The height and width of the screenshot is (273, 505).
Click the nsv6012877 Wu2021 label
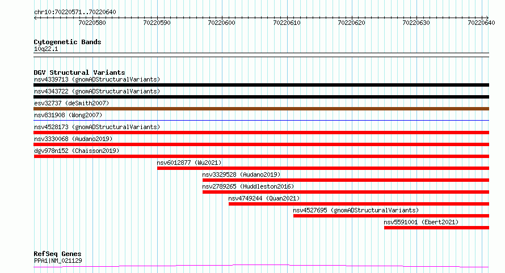pos(189,163)
